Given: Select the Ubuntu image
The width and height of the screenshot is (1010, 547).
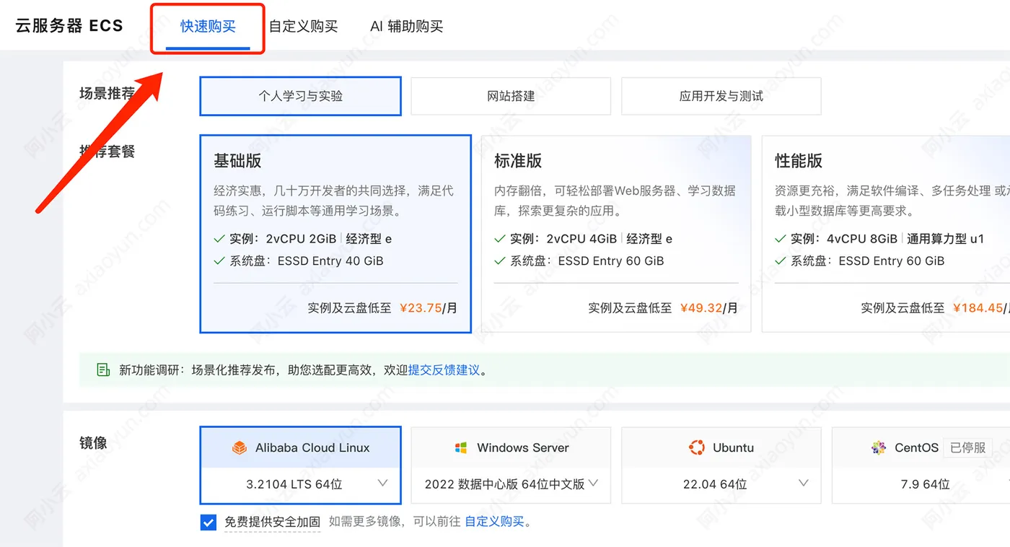Looking at the screenshot, I should click(x=721, y=448).
